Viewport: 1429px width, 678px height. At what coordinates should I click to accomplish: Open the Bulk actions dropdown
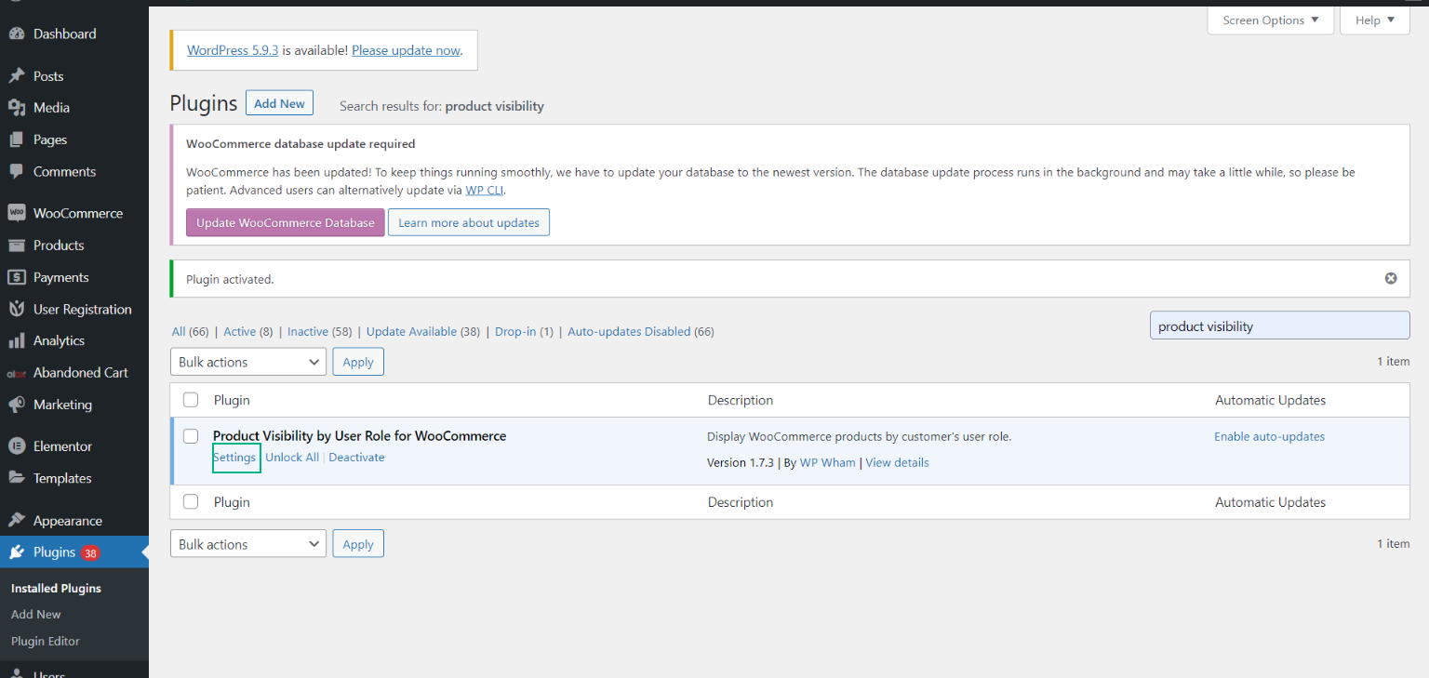point(247,361)
